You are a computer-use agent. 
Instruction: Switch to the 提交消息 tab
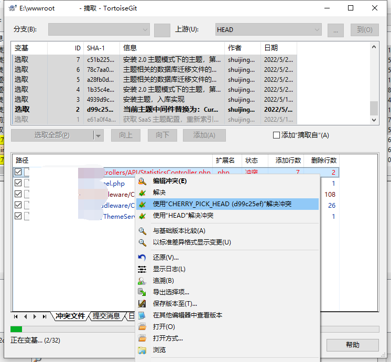point(106,316)
